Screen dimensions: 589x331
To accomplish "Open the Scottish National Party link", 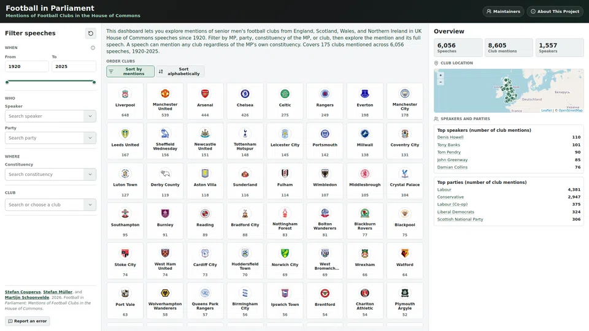I will tap(460, 219).
